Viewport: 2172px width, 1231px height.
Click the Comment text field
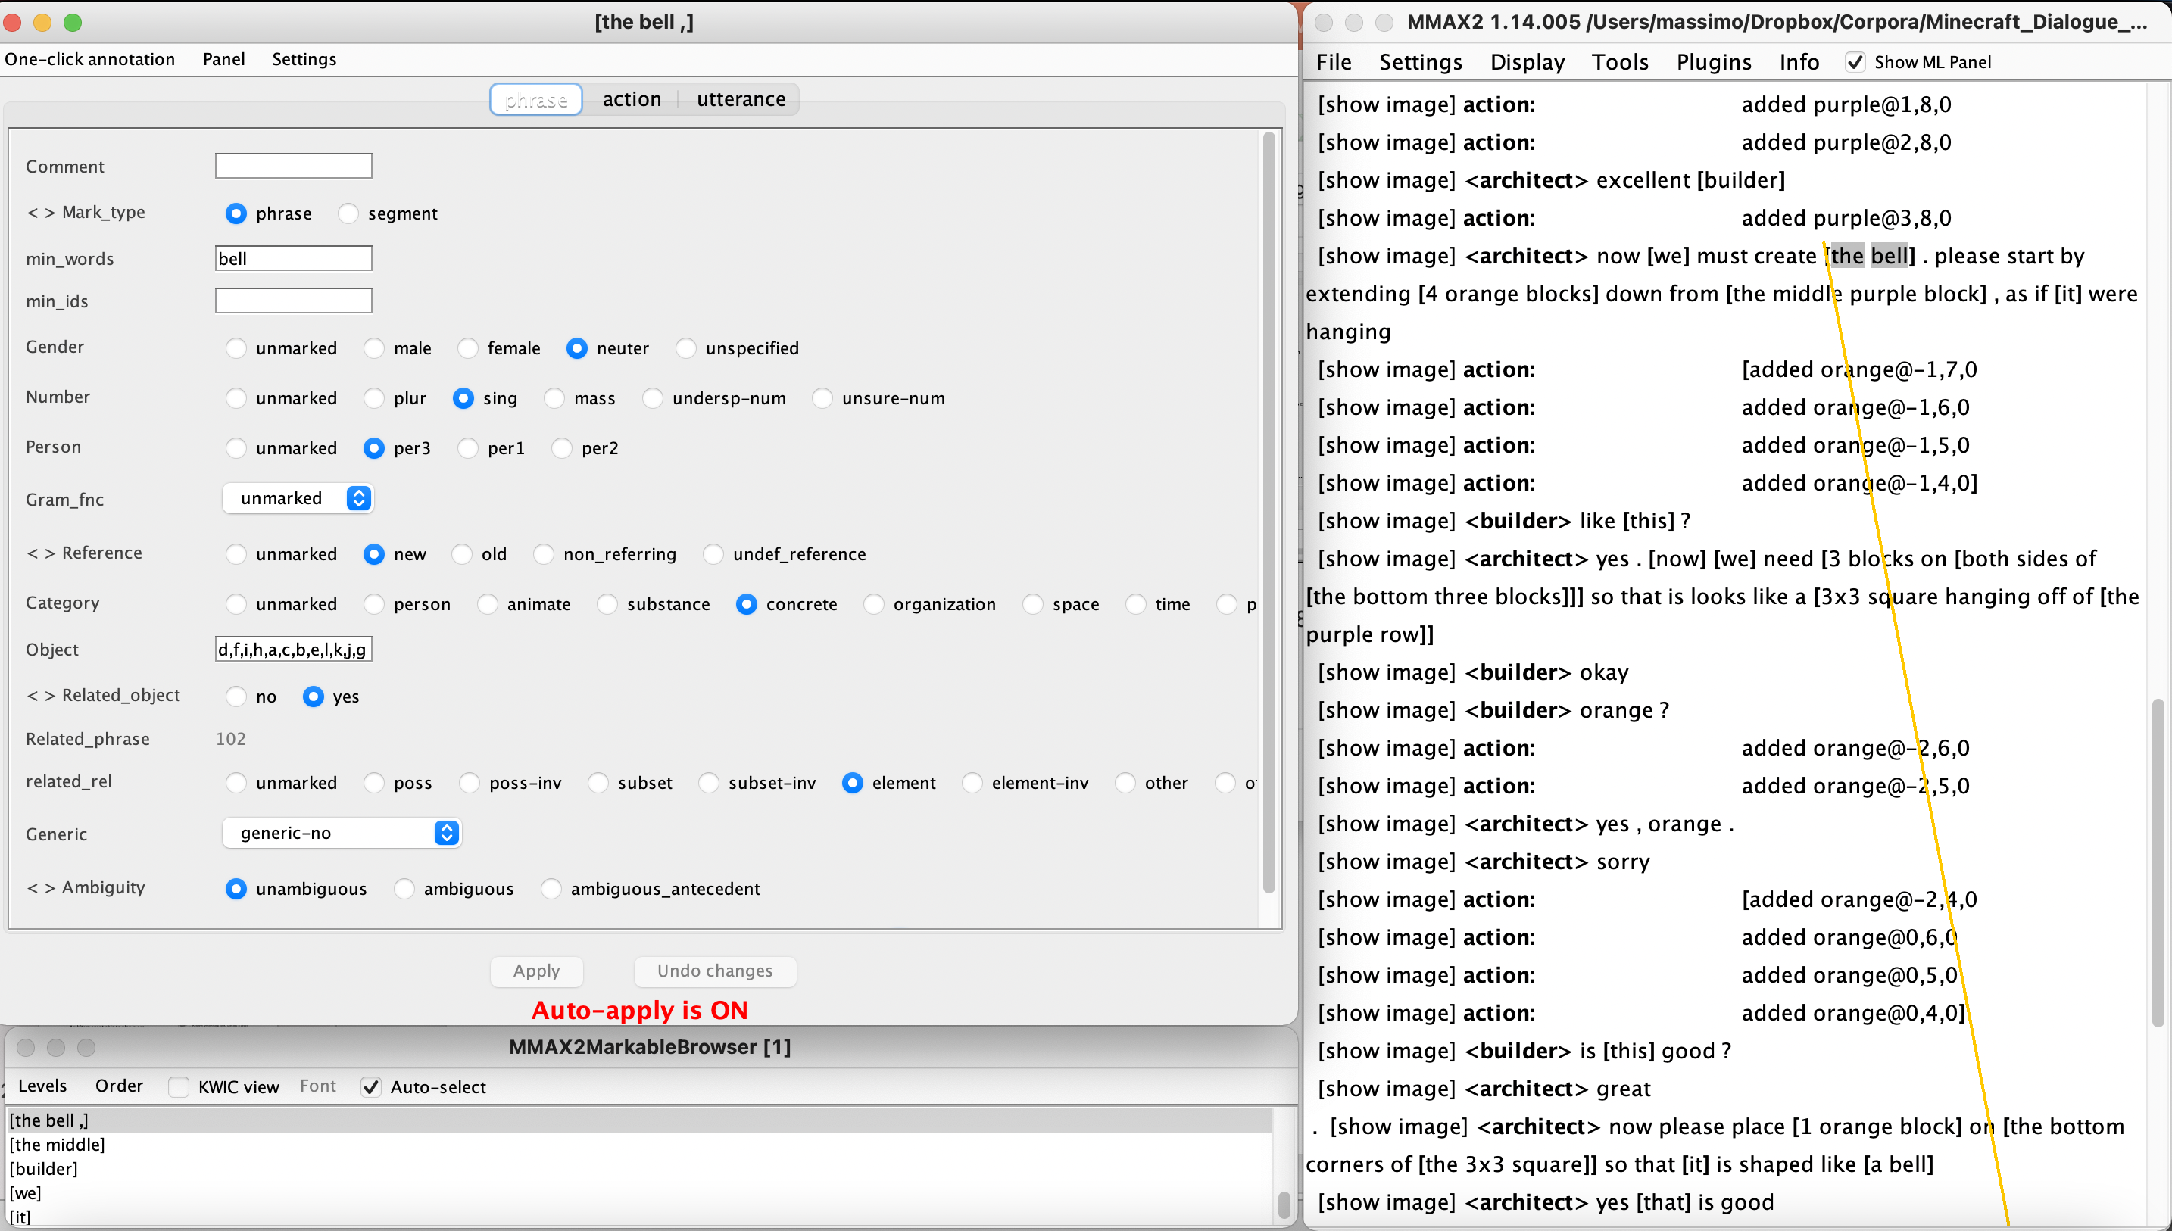click(x=292, y=166)
